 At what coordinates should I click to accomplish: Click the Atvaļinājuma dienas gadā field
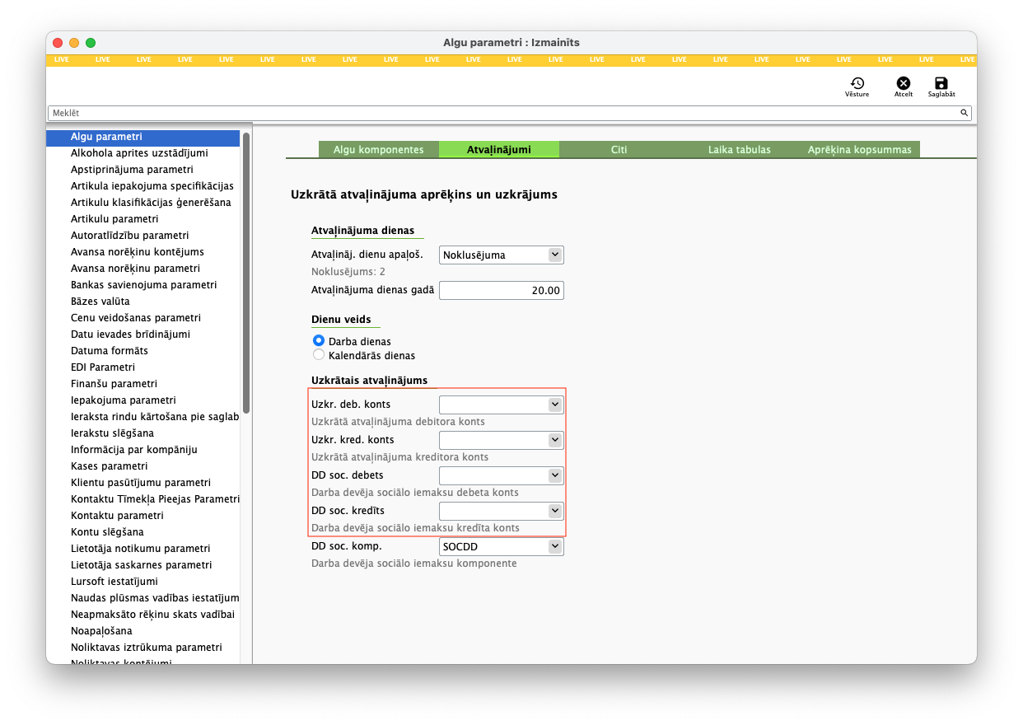pyautogui.click(x=501, y=290)
